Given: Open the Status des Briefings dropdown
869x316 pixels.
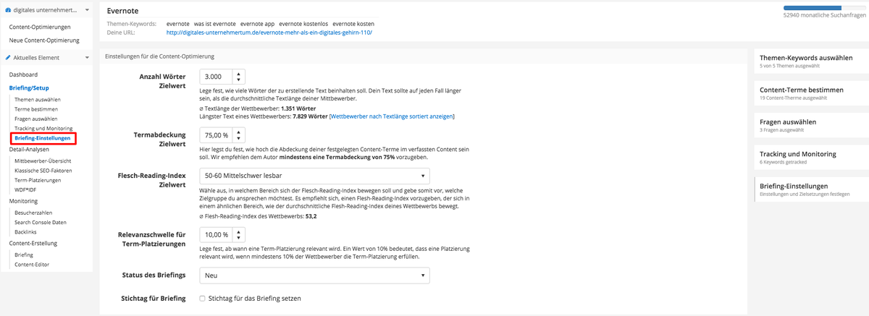Looking at the screenshot, I should pos(314,276).
